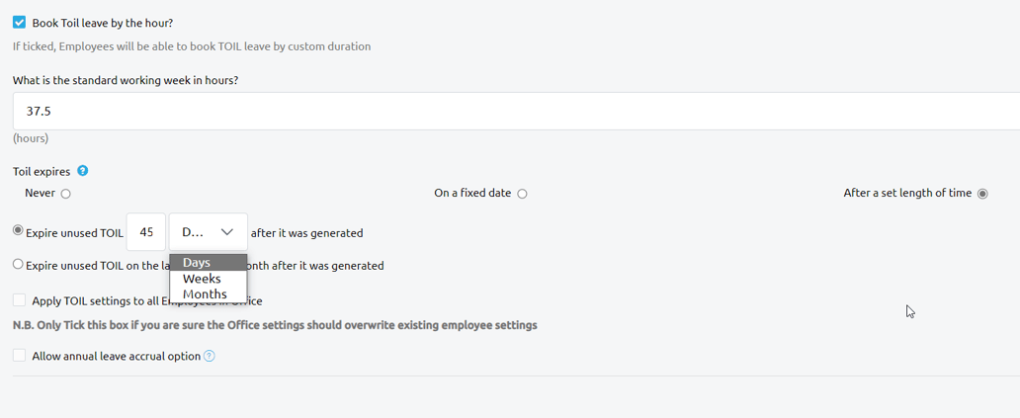Select Expire unused TOIL after generated radio
1020x418 pixels.
point(18,231)
